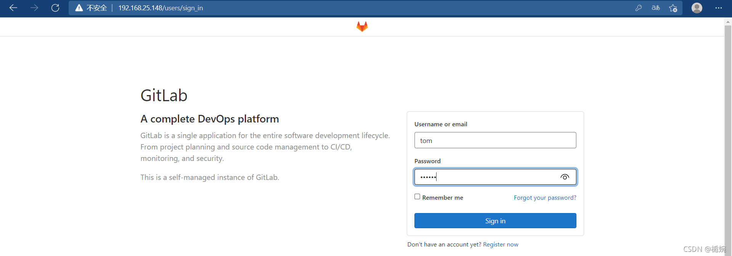Click the GitLab heading text
This screenshot has width=732, height=256.
coord(164,95)
